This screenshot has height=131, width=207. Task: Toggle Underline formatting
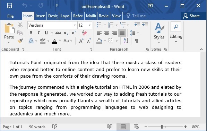coord(46,33)
